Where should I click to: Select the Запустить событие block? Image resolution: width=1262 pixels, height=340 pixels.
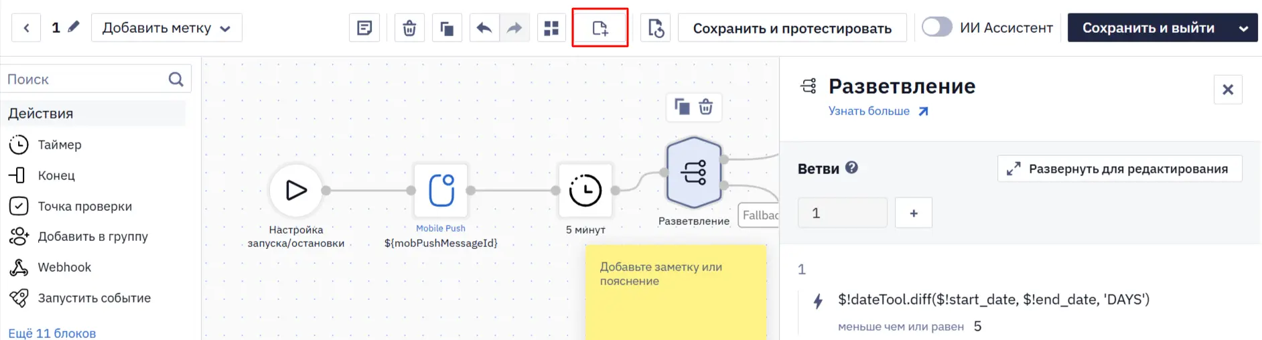[x=80, y=298]
